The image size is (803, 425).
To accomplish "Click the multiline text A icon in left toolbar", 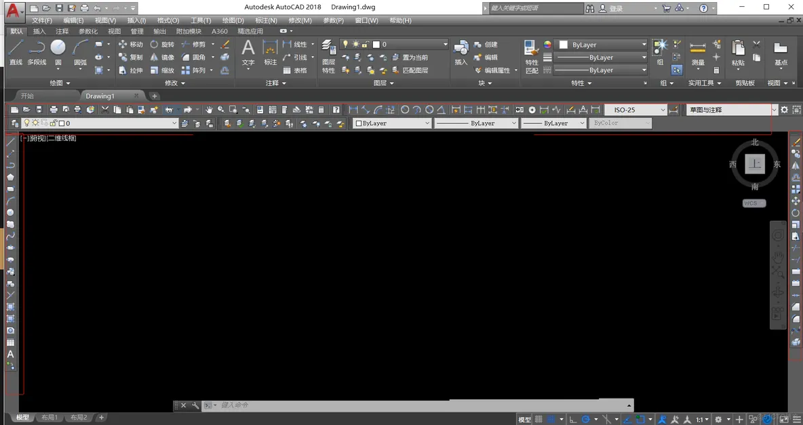I will tap(10, 354).
